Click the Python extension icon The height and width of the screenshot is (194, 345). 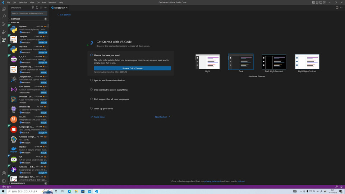(x=14, y=29)
